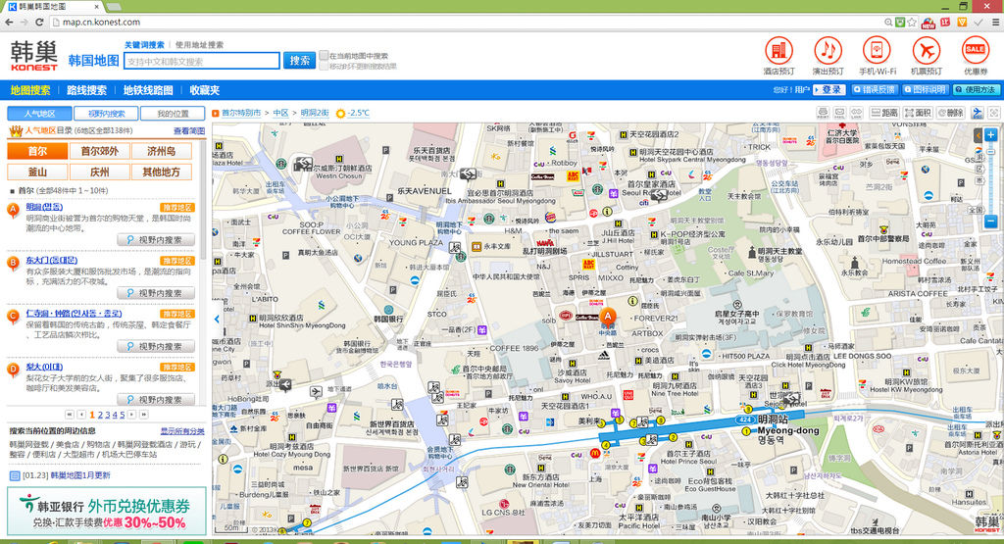The image size is (1004, 544).
Task: Click 视野内搜索 under 明洞 entry
Action: point(156,240)
